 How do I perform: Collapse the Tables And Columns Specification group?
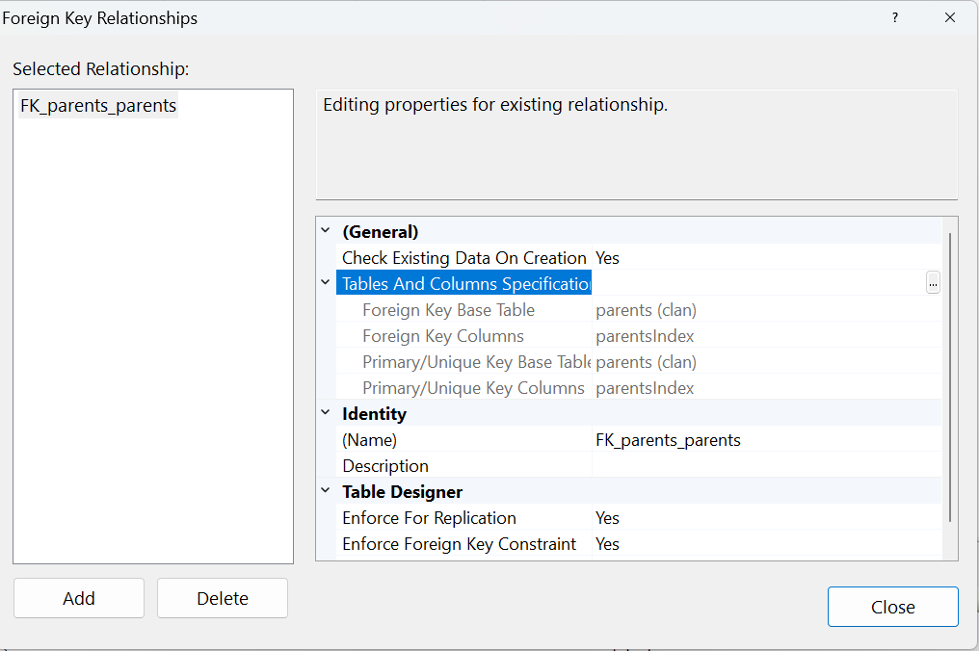(326, 283)
